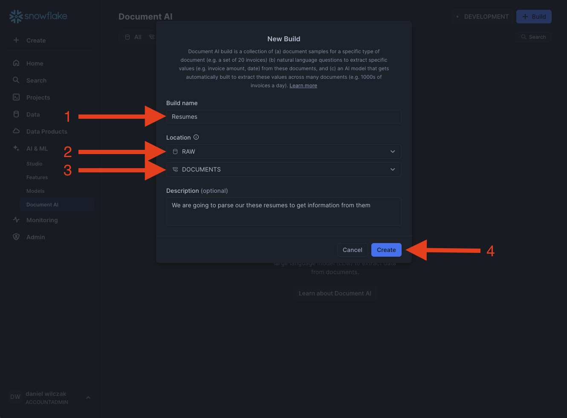This screenshot has width=567, height=418.
Task: Click the Data database icon
Action: click(16, 114)
